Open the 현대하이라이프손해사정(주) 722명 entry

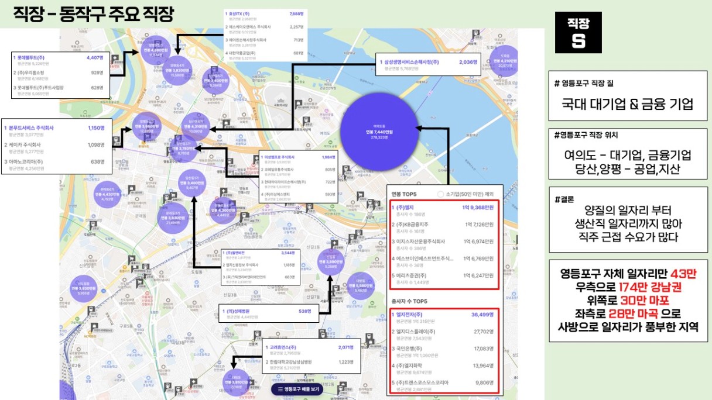[298, 184]
